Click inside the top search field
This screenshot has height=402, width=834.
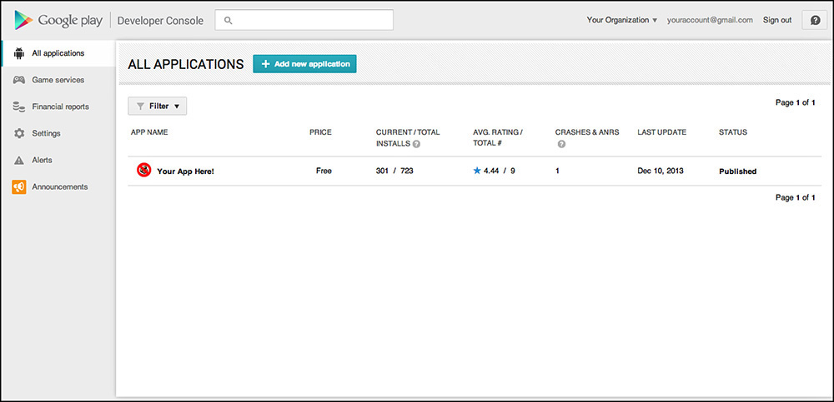click(304, 20)
